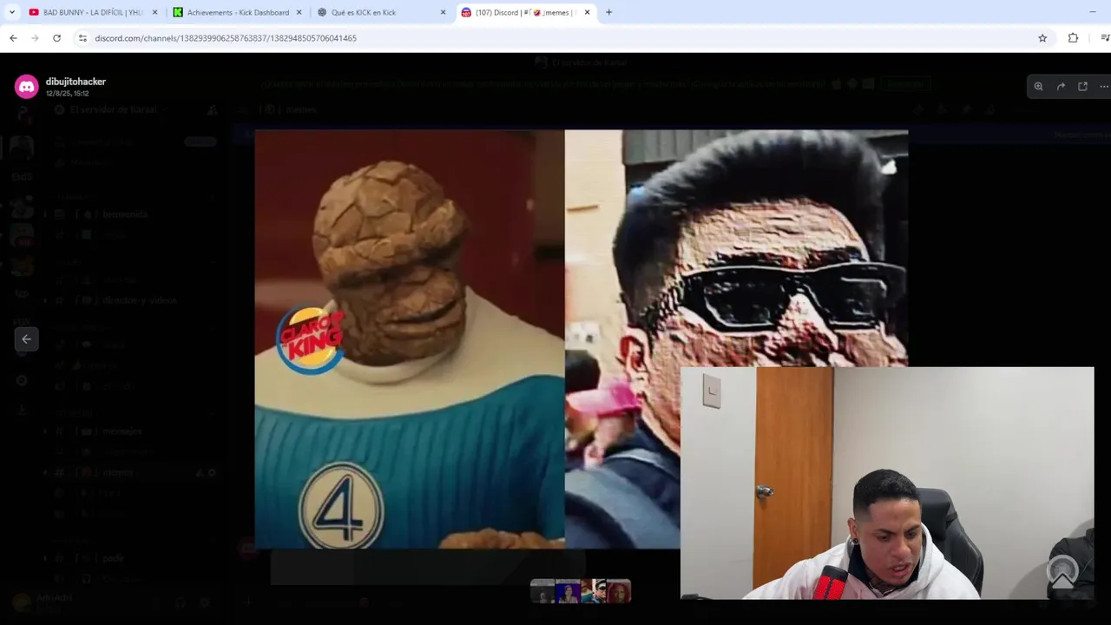Zoom the image with the magnifier icon
Image resolution: width=1111 pixels, height=625 pixels.
[x=1038, y=87]
